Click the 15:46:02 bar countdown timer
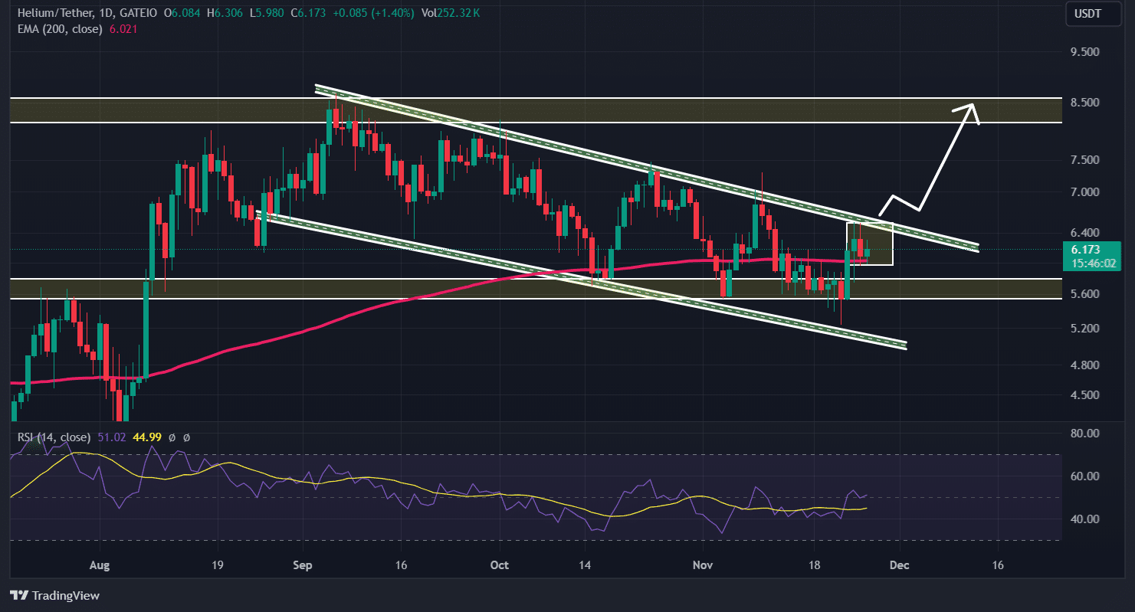 (x=1092, y=262)
